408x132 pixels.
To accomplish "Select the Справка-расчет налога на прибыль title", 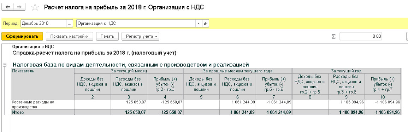I will [94, 53].
